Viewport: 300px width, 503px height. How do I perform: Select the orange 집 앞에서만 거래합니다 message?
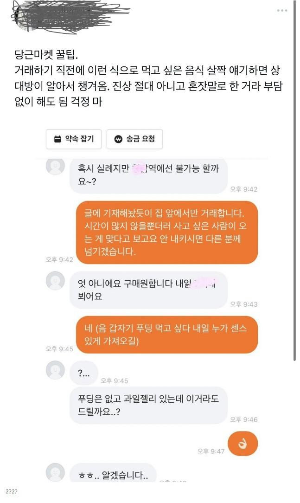pos(167,232)
